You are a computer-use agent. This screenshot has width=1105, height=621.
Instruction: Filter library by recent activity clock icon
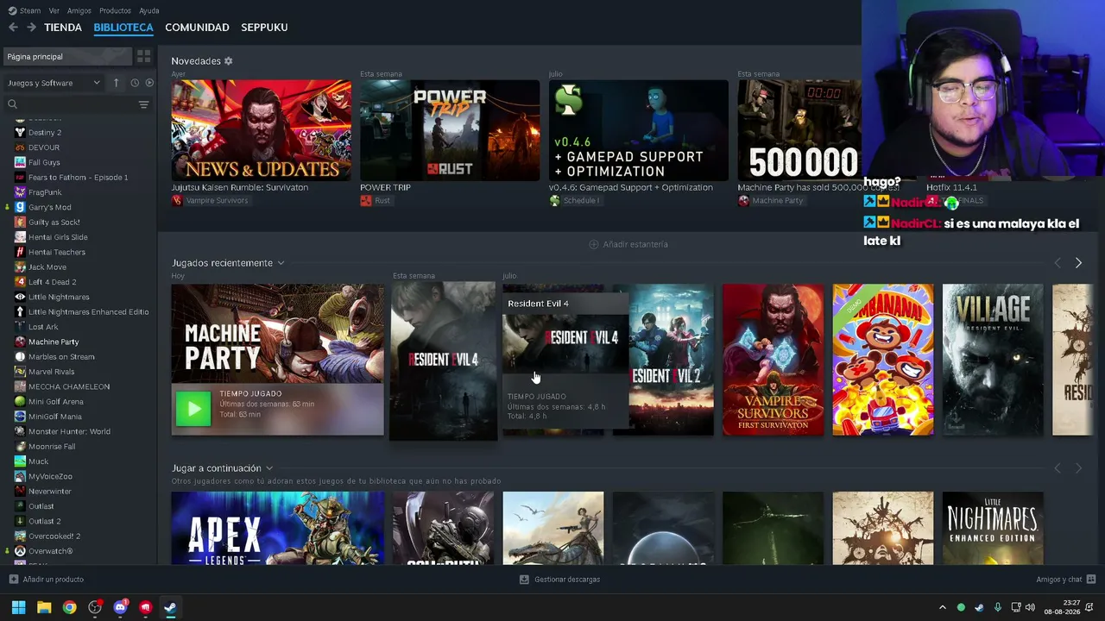(135, 83)
